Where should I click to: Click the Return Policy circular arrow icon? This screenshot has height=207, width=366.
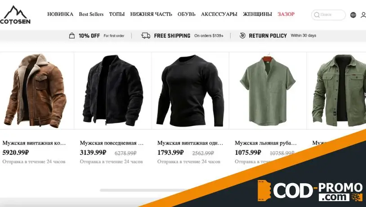point(242,36)
